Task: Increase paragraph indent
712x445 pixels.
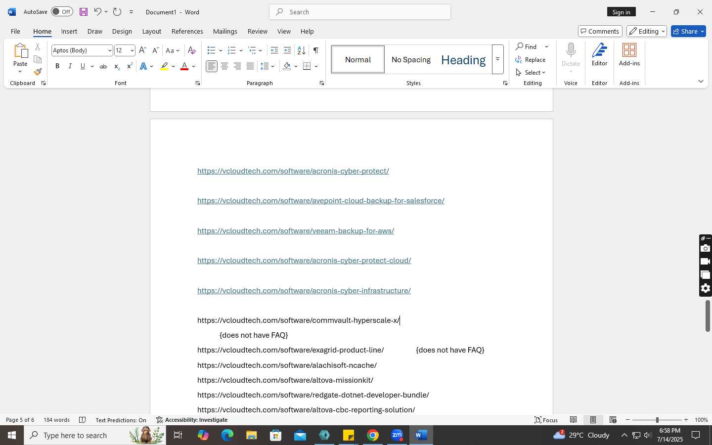Action: click(x=287, y=50)
